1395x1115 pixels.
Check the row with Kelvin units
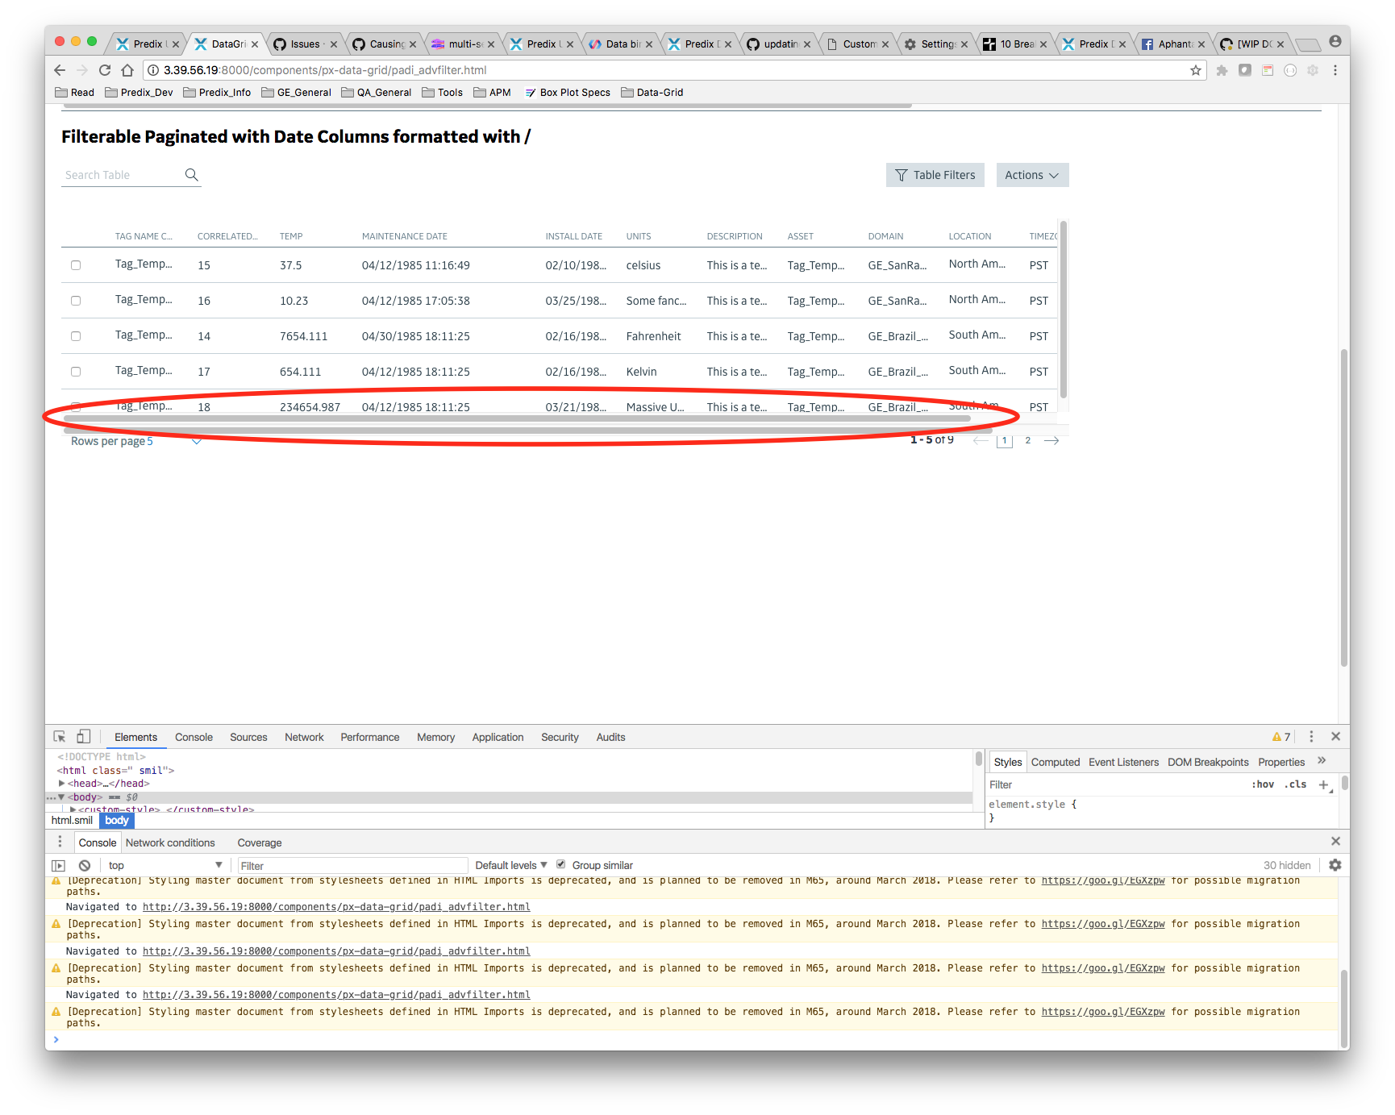coord(76,371)
